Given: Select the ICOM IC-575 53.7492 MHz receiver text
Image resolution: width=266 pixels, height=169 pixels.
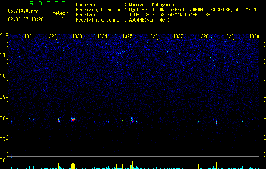Looking at the screenshot, I should [170, 15].
